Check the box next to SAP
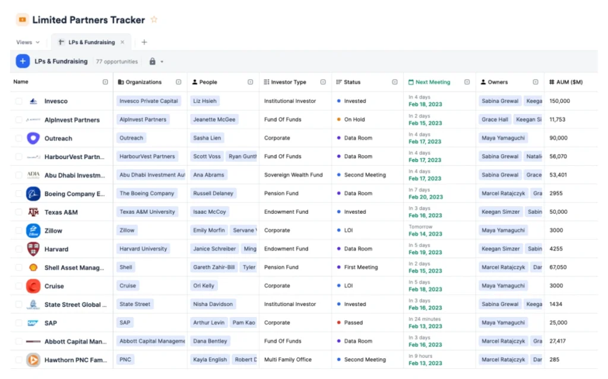 (x=19, y=323)
